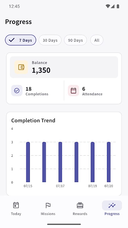This screenshot has width=128, height=228.
Task: Open the Today calendar icon
Action: 16,205
